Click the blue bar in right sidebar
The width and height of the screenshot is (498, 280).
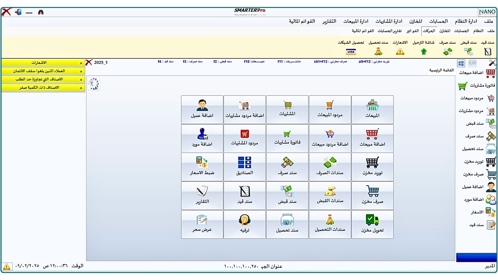[476, 257]
